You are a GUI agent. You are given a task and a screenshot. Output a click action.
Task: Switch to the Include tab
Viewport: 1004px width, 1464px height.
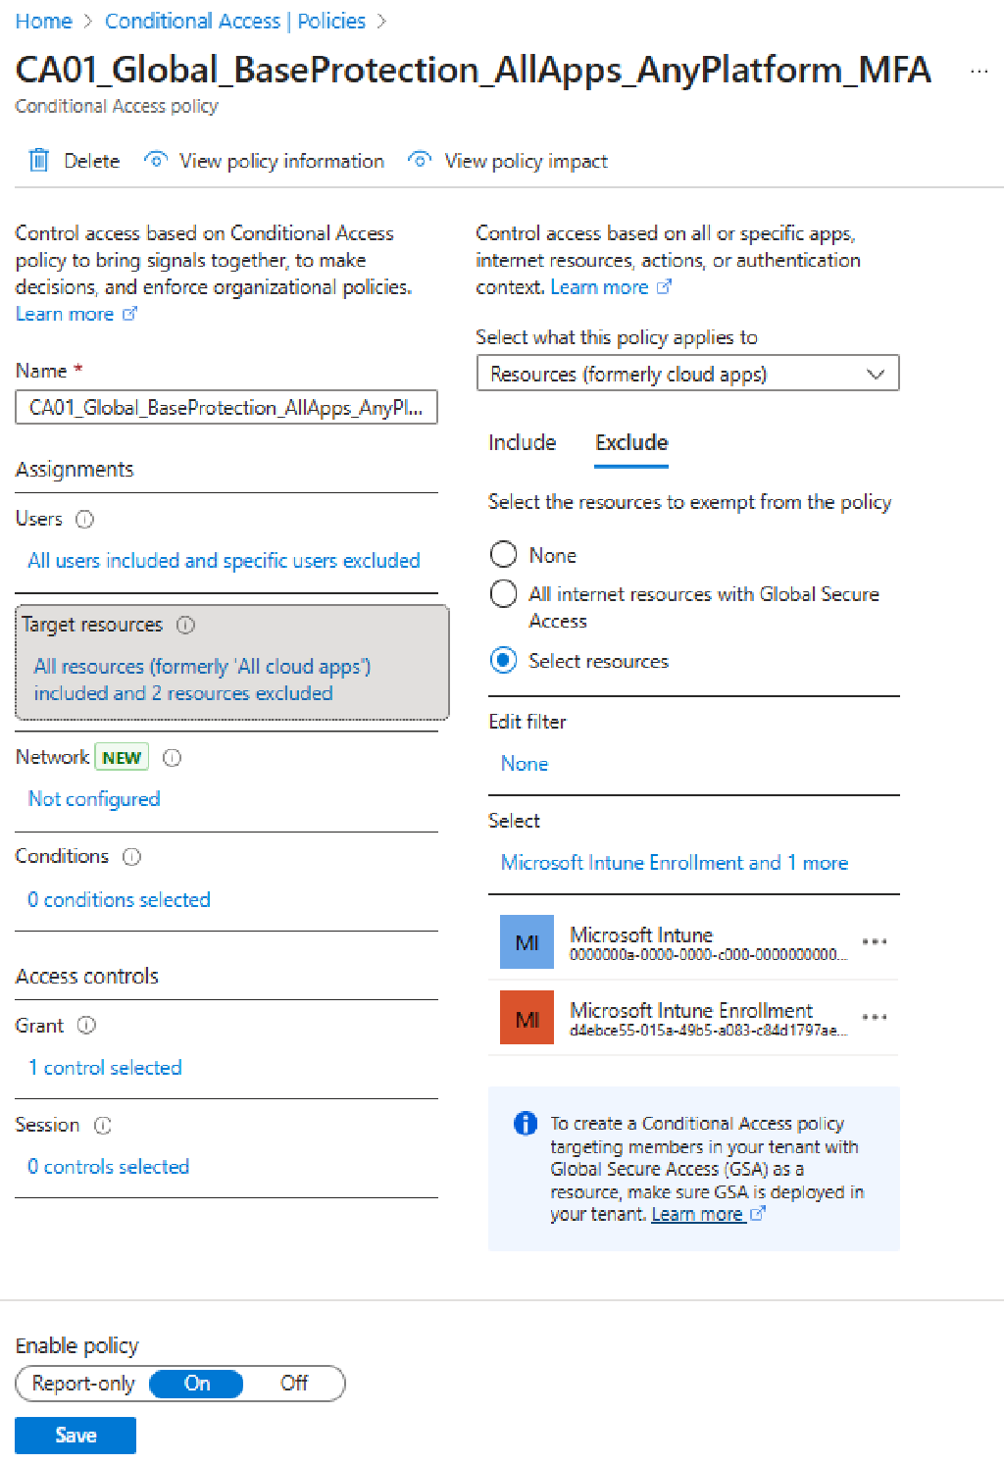(x=522, y=443)
